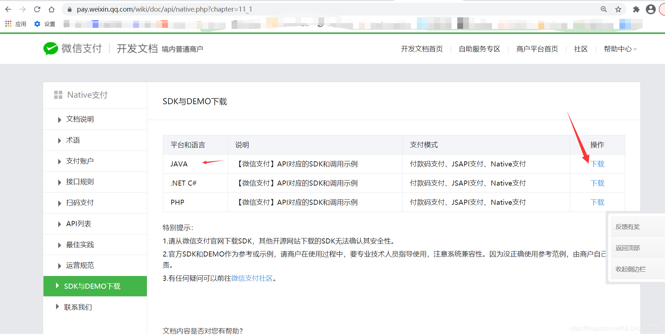Download the .NET C# SDK via 下载 link
The height and width of the screenshot is (335, 665).
[x=597, y=183]
